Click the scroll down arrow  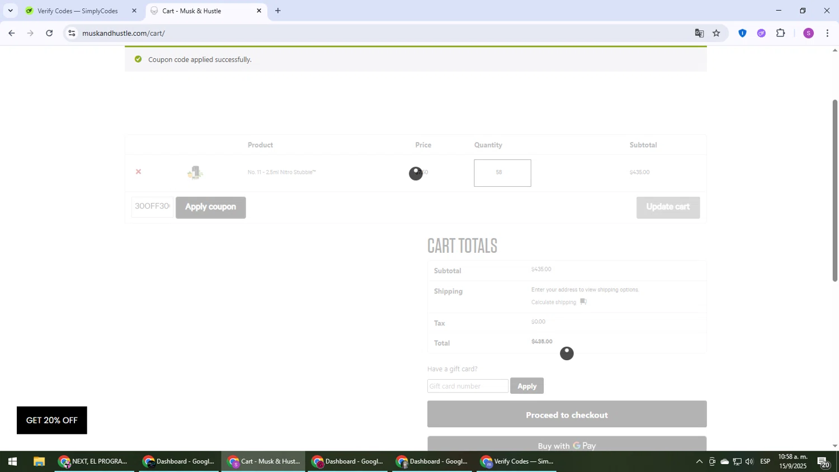coord(835,446)
